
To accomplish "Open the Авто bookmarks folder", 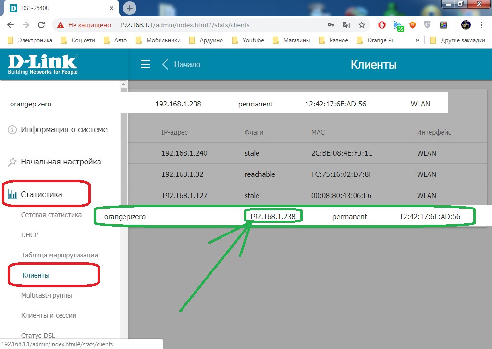I will tap(115, 40).
